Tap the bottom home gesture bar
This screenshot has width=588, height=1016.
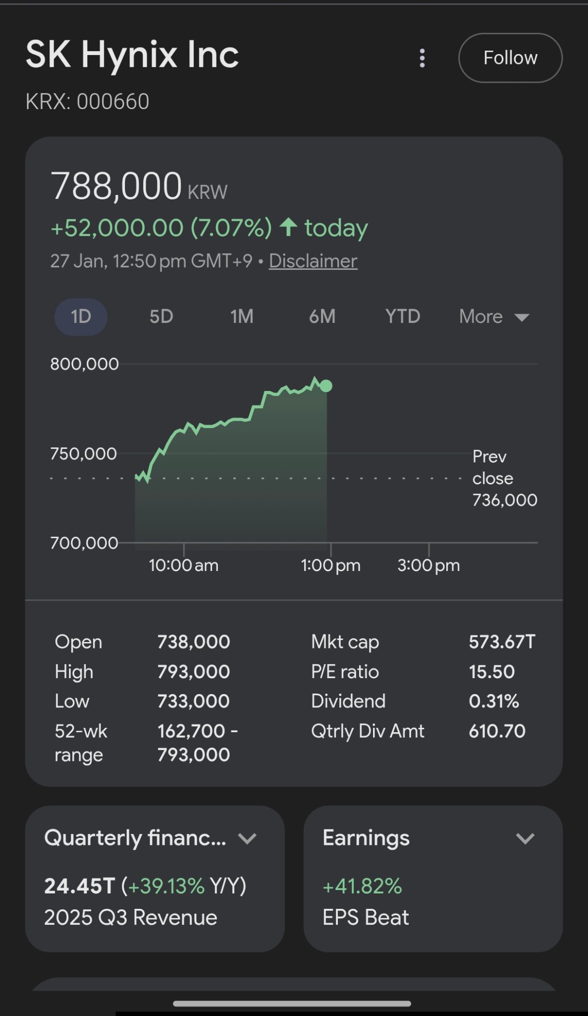tap(292, 1004)
